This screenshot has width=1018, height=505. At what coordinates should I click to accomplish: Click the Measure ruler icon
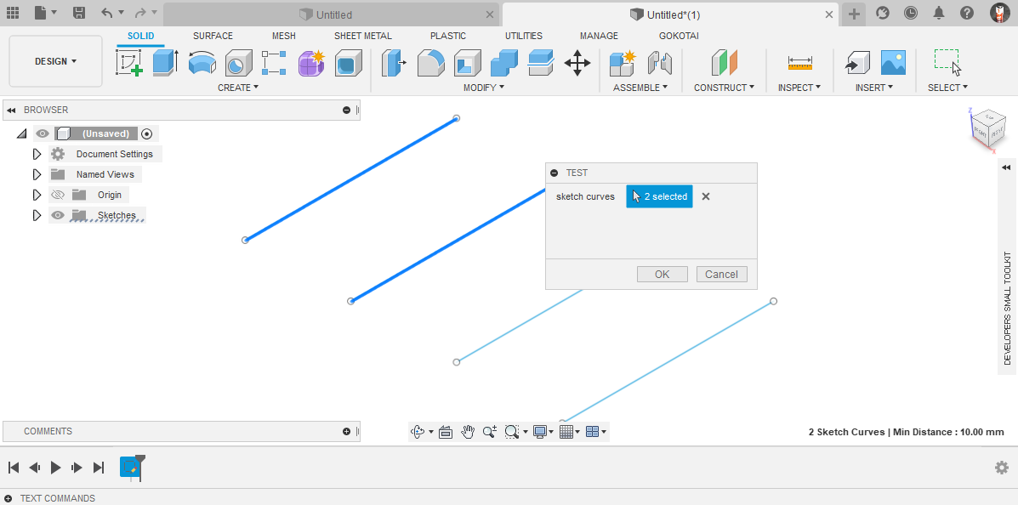tap(799, 63)
